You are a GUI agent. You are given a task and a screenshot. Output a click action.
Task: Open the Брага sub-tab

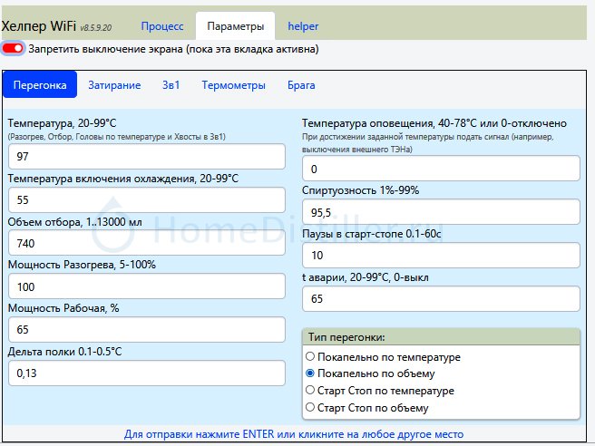click(x=301, y=85)
